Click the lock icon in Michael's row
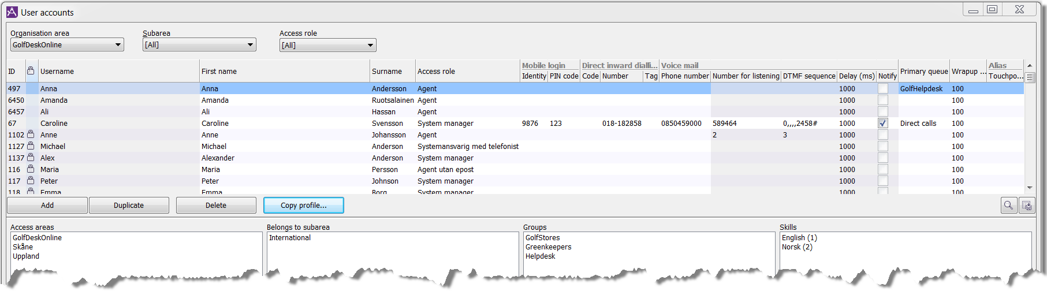This screenshot has height=291, width=1047. pos(31,146)
